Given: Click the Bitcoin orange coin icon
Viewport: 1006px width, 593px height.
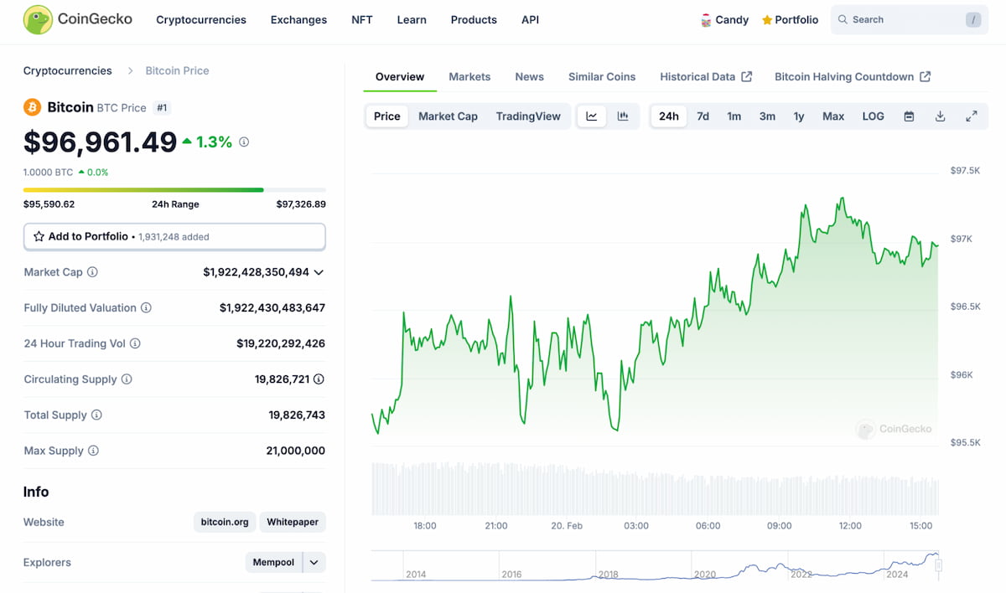Looking at the screenshot, I should tap(33, 107).
